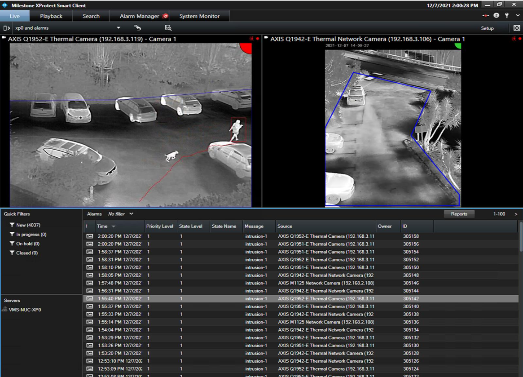Viewport: 523px width, 377px height.
Task: Click the camera search icon beside reload
Action: click(x=168, y=28)
